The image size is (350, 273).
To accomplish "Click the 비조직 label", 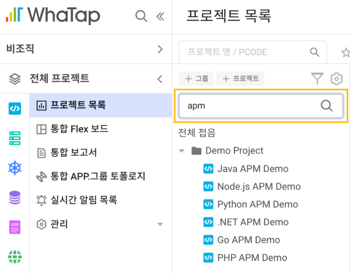I will (x=20, y=48).
